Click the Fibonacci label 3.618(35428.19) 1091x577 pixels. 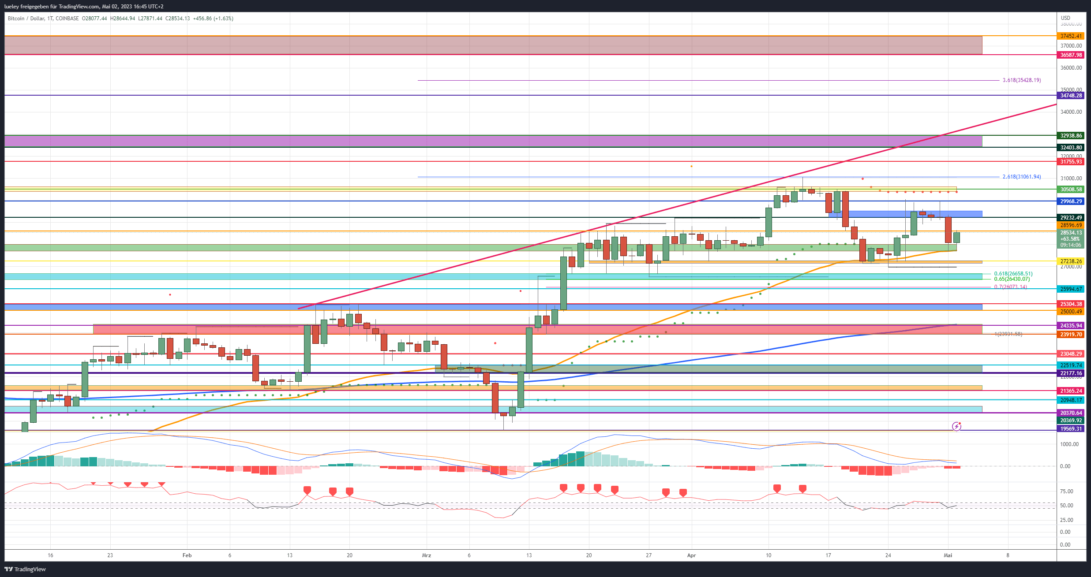pos(1022,80)
